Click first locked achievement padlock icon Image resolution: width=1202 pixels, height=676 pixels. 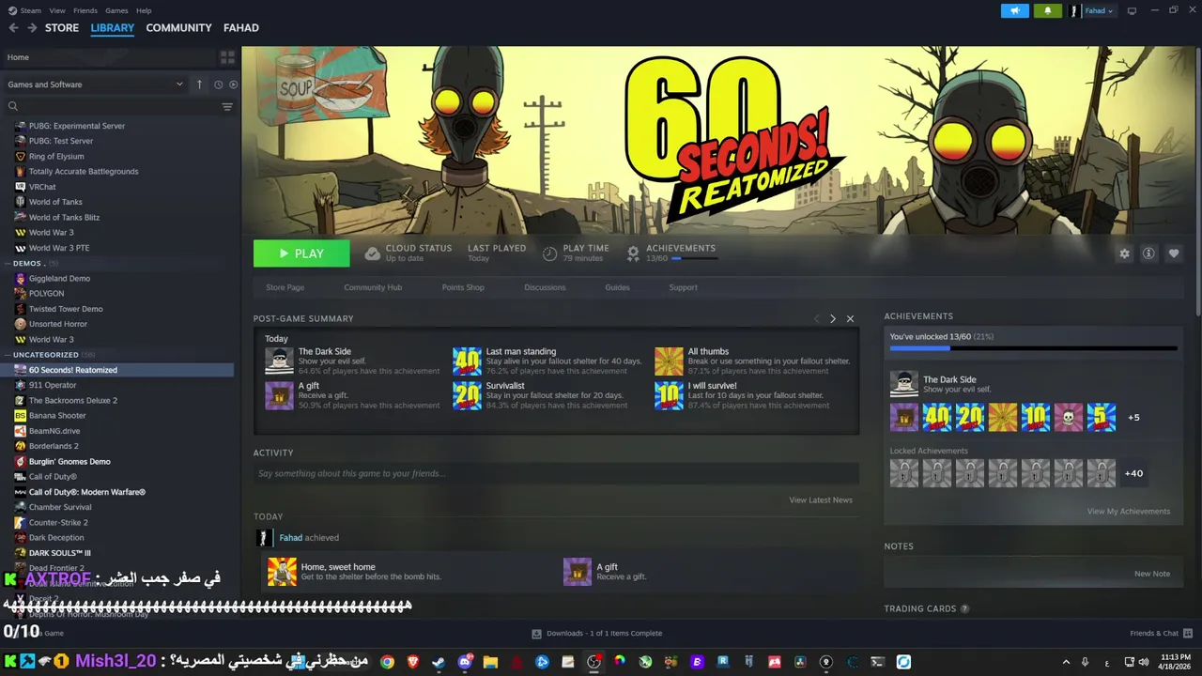coord(904,472)
